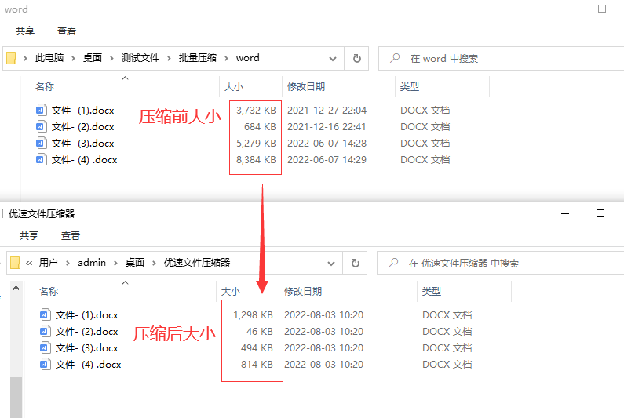624x418 pixels.
Task: Click folder icon in 优速文件压缩器 address bar
Action: (15, 263)
